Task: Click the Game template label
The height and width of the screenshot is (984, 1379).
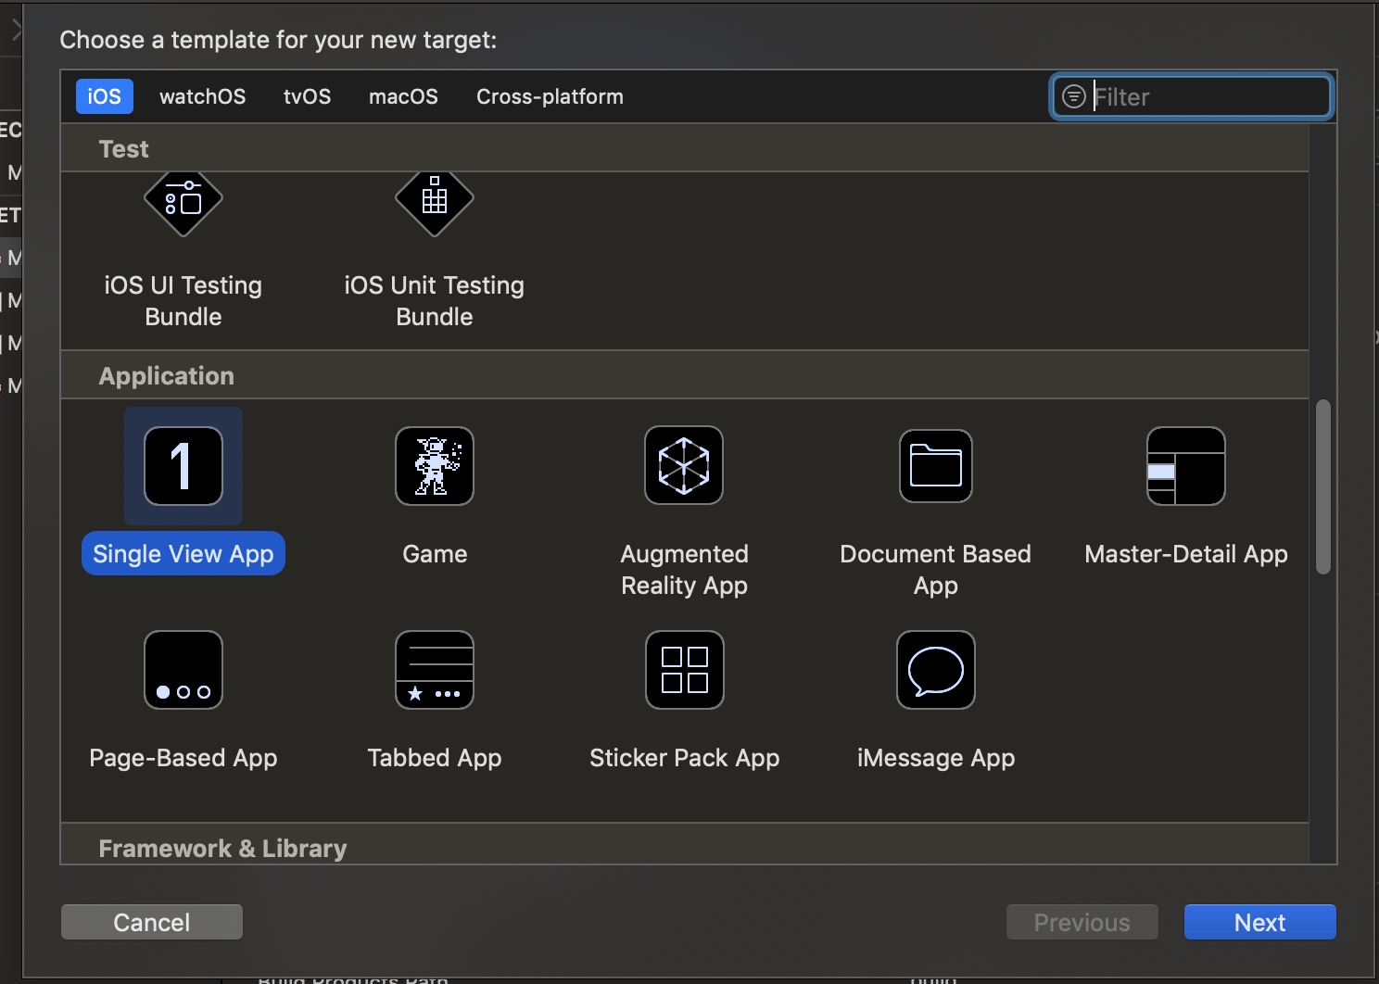Action: (435, 553)
